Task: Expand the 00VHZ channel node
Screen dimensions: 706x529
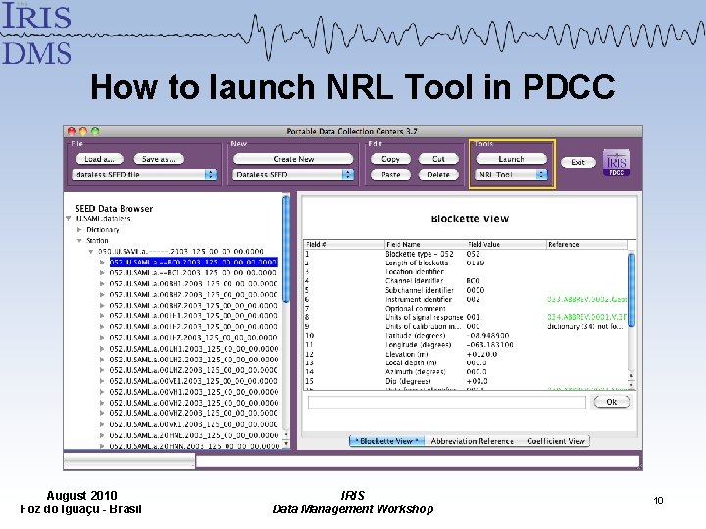Action: pos(102,413)
